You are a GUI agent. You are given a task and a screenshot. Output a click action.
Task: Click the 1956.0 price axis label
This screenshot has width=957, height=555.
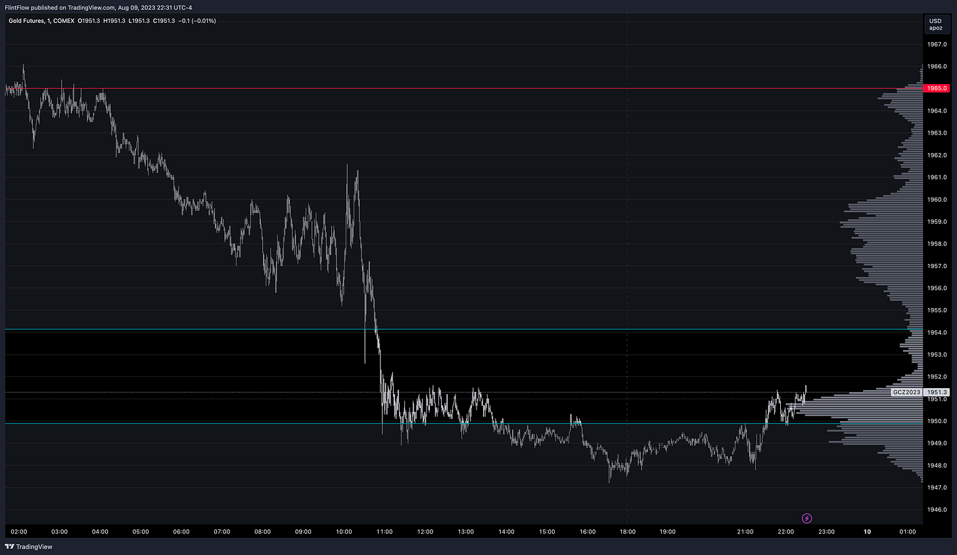click(937, 288)
